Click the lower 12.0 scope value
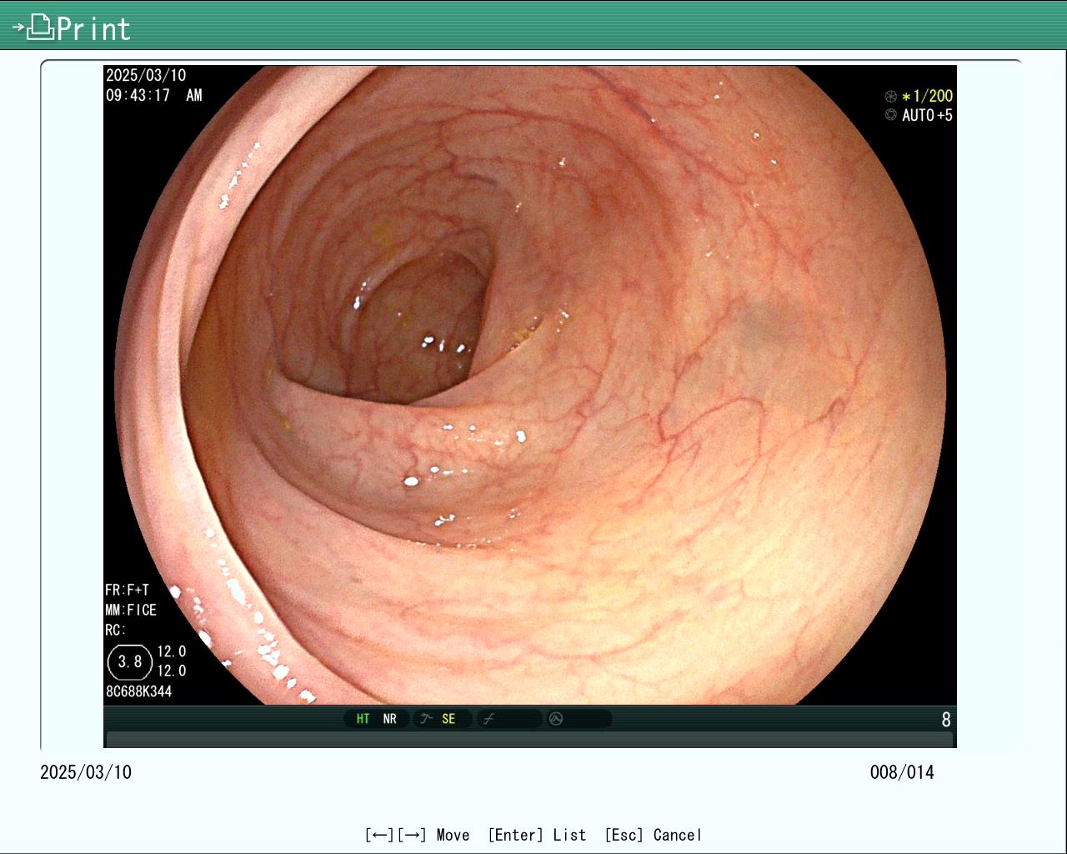The height and width of the screenshot is (854, 1067). (x=172, y=671)
